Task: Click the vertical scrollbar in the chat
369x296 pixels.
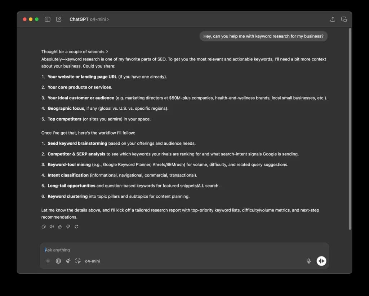Action: click(350, 129)
